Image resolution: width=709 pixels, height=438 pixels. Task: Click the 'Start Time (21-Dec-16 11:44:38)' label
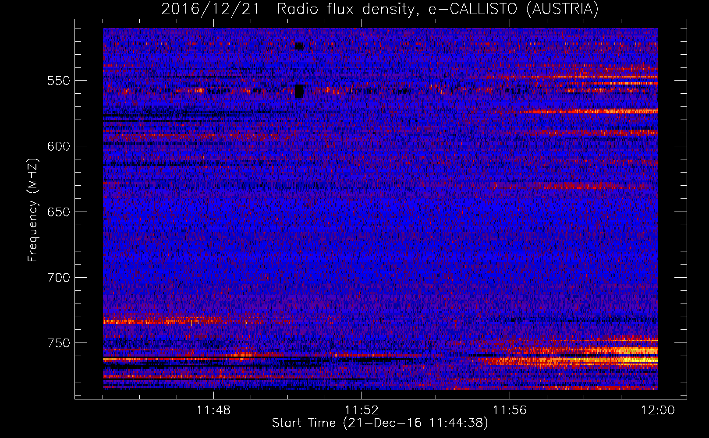point(380,423)
